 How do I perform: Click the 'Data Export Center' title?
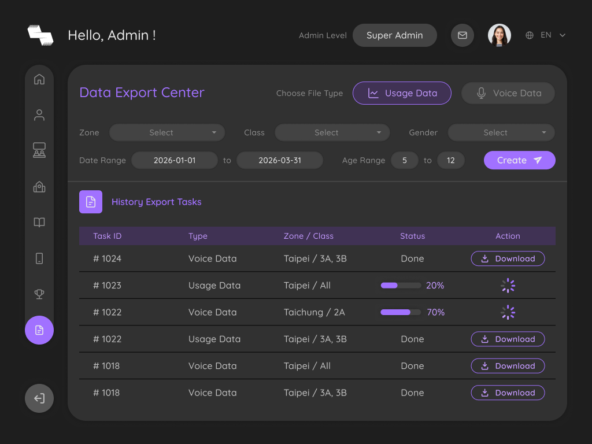(142, 92)
